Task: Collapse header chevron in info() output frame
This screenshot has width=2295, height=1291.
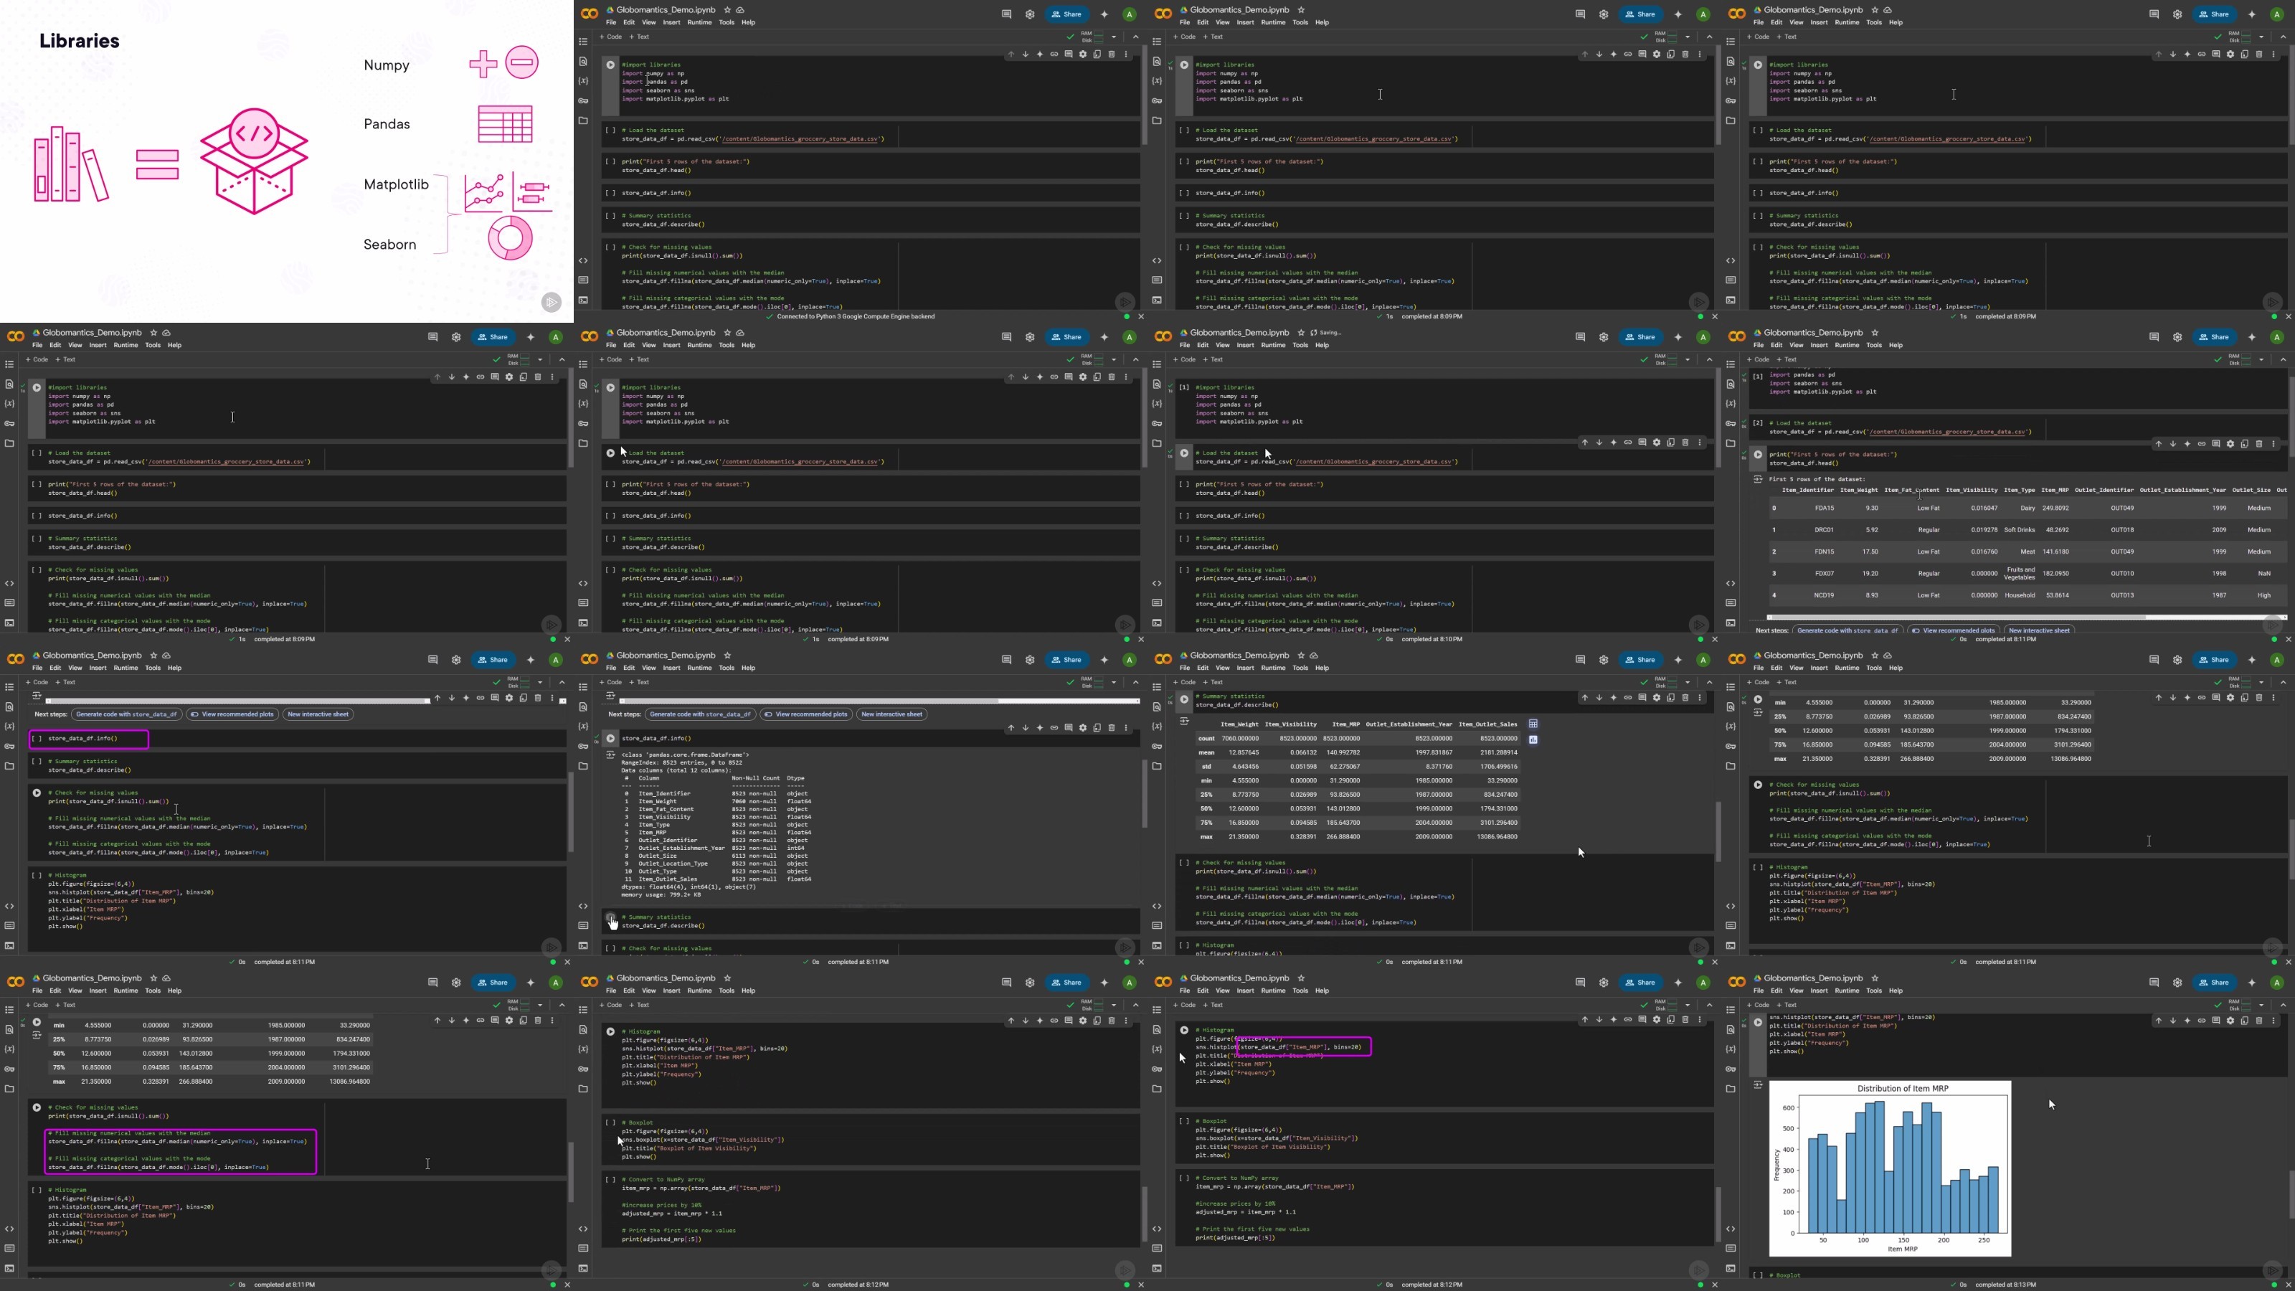Action: (x=1136, y=683)
